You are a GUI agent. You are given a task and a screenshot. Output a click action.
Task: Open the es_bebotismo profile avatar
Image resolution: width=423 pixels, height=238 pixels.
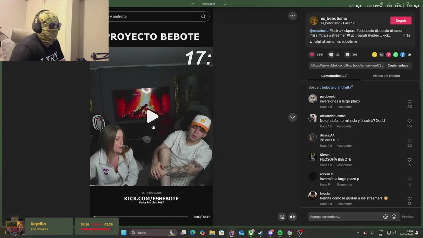314,20
